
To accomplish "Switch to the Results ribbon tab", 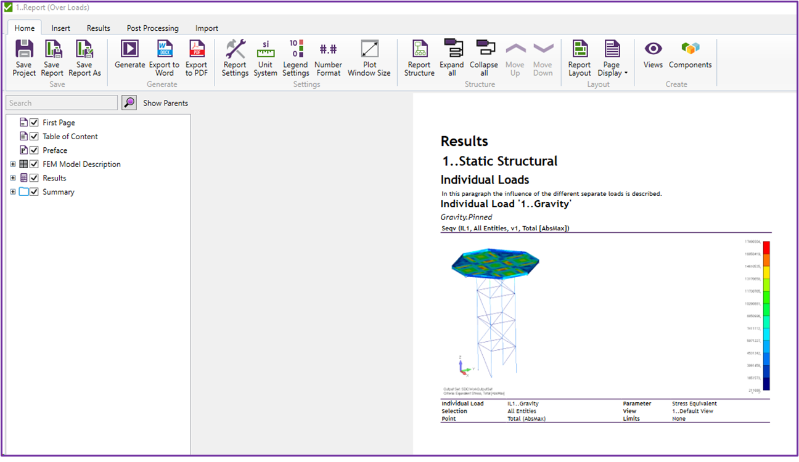I will [x=98, y=28].
